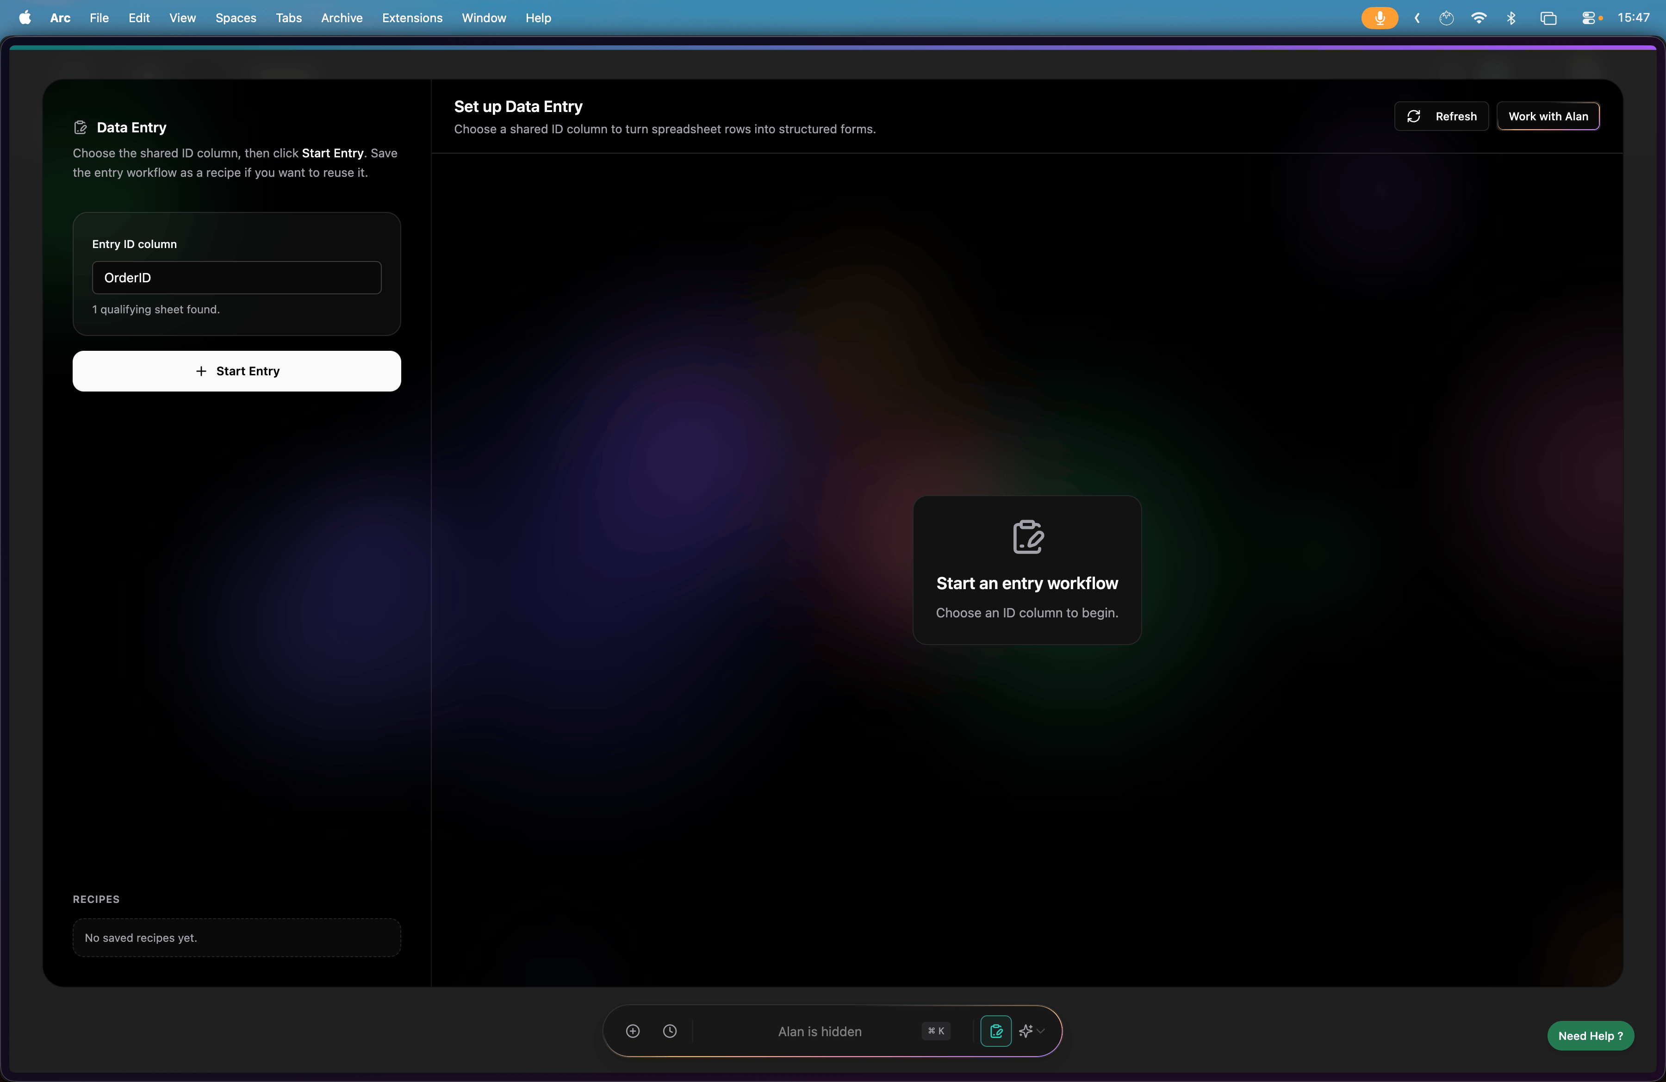The image size is (1666, 1082).
Task: Click the screen mirroring menu bar icon
Action: pyautogui.click(x=1548, y=18)
